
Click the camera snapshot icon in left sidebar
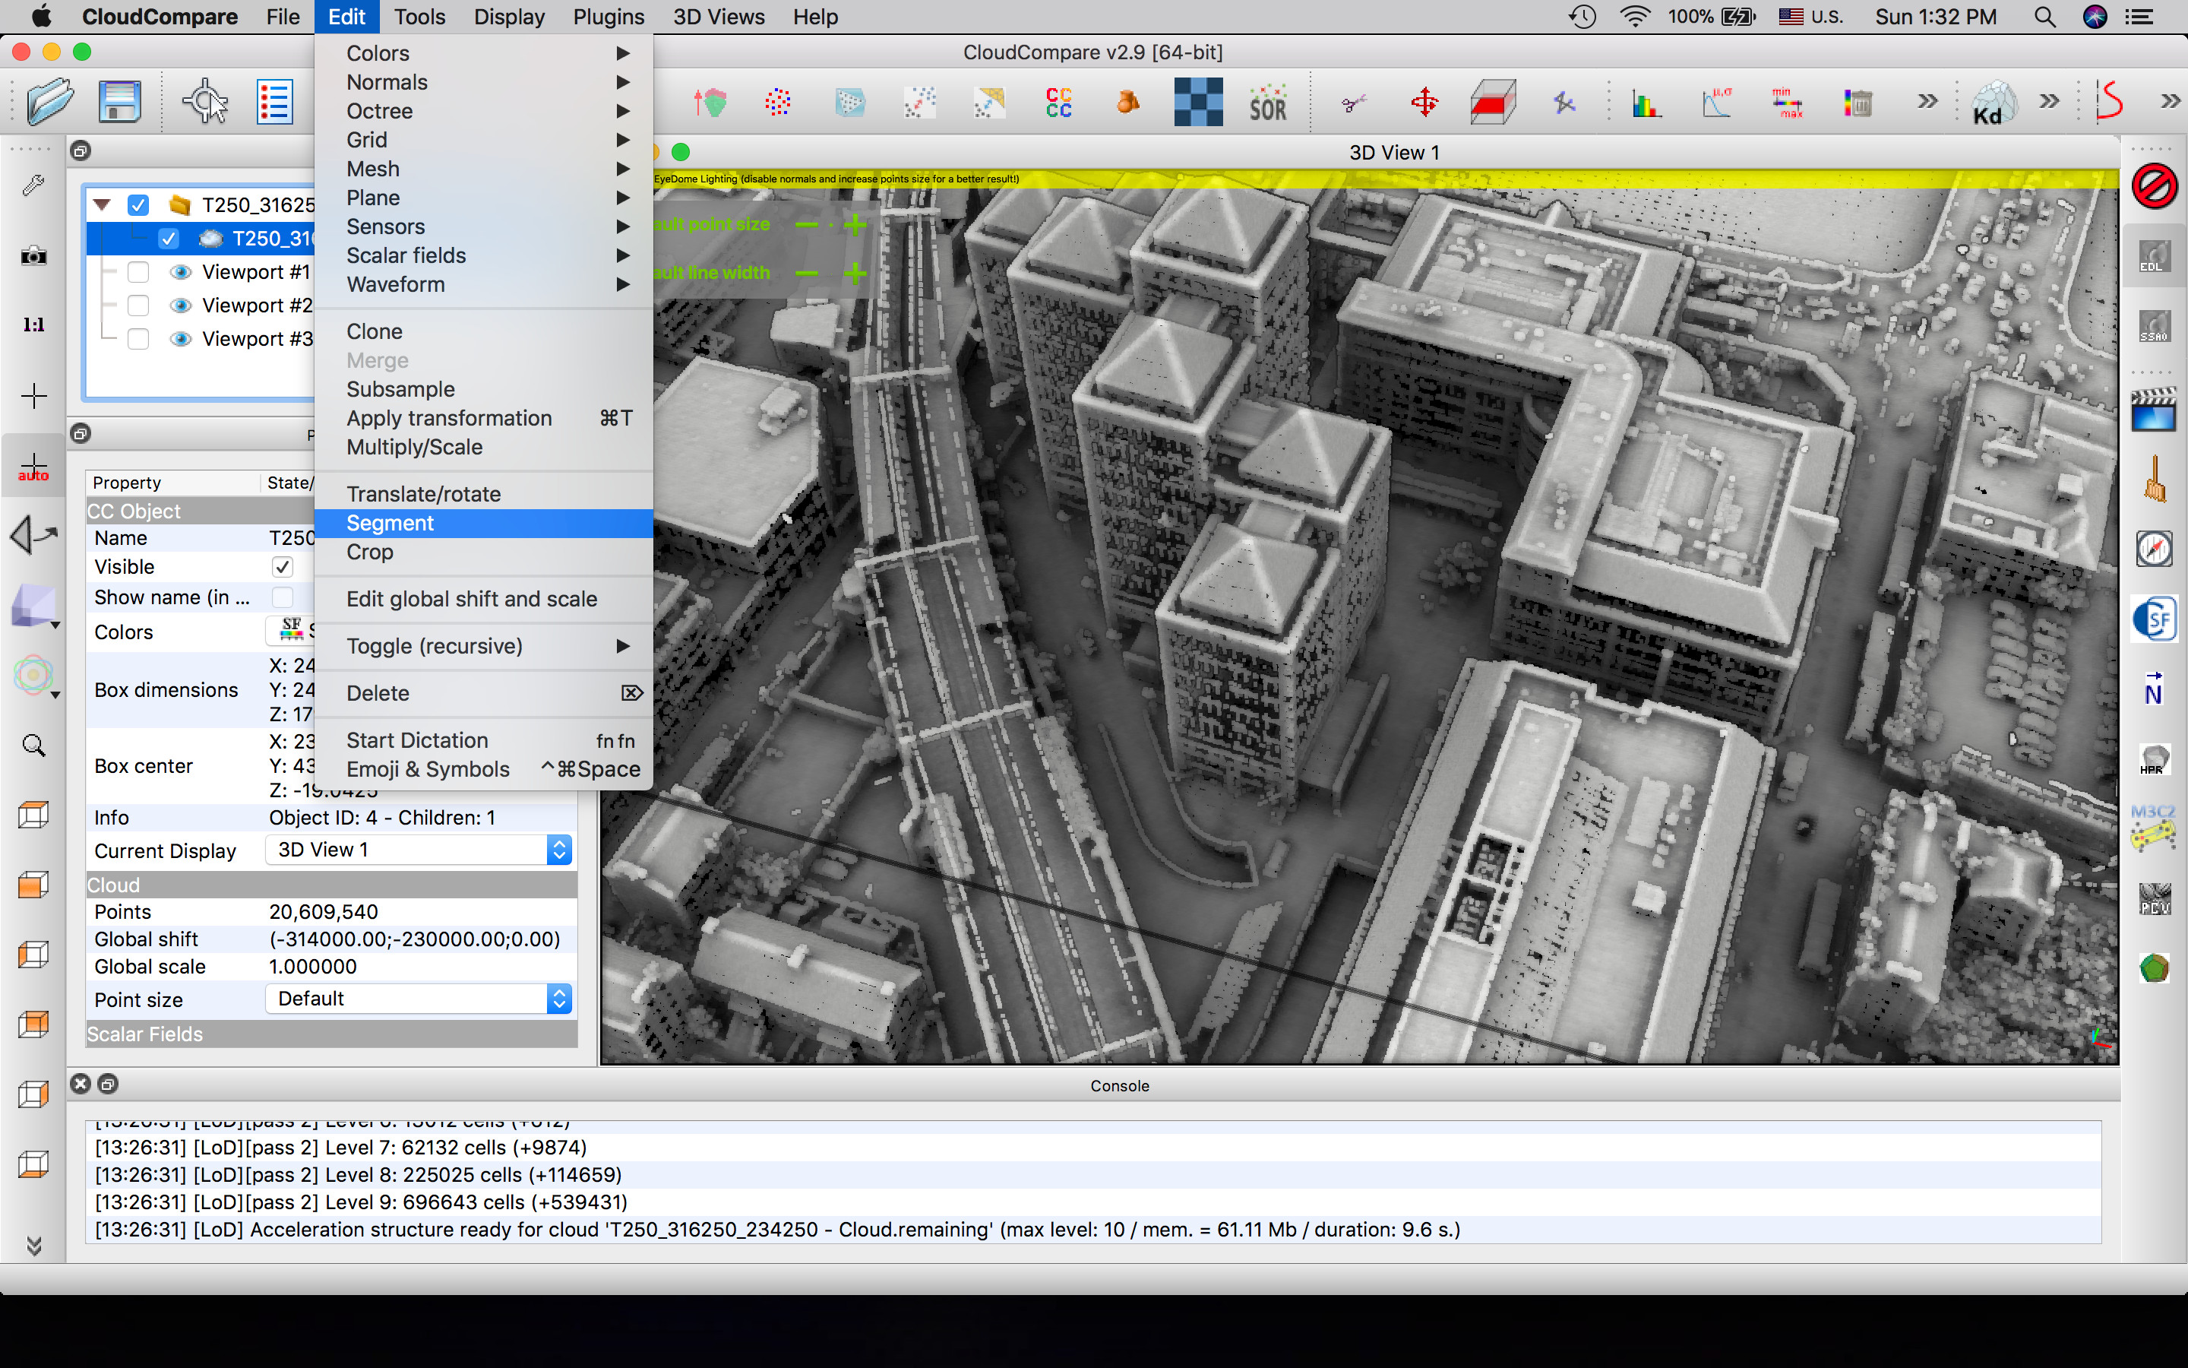click(33, 256)
